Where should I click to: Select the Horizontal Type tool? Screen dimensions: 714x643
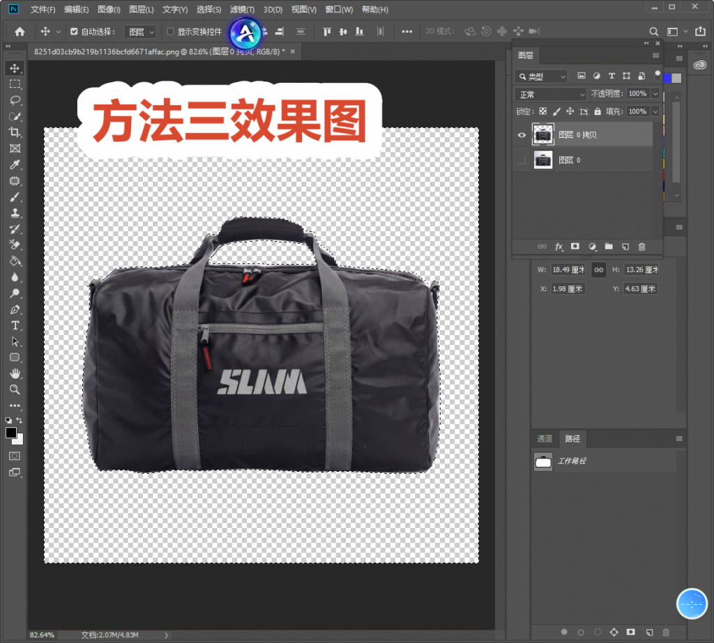click(15, 325)
